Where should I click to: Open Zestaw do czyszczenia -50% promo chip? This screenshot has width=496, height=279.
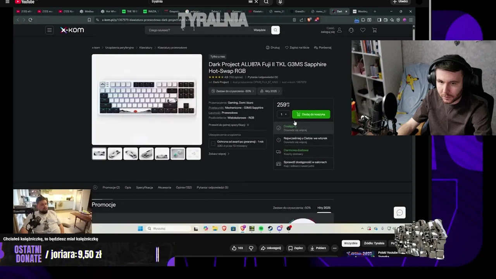point(232,91)
